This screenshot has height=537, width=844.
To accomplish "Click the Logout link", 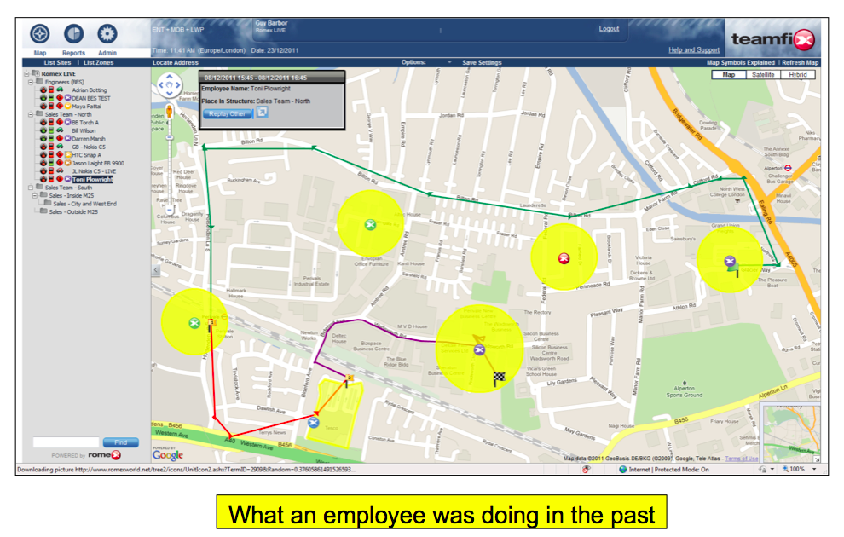I will tap(609, 28).
